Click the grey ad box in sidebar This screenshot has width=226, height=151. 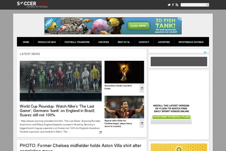click(x=179, y=62)
